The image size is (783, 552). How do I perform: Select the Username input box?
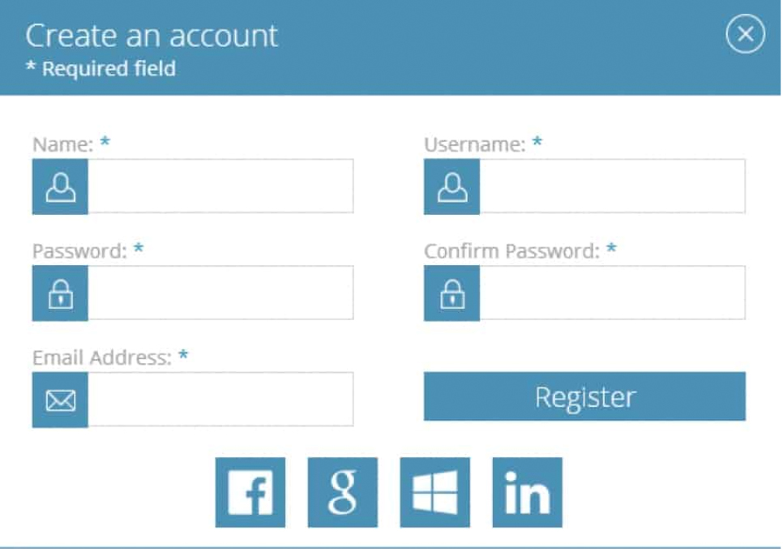click(x=612, y=186)
